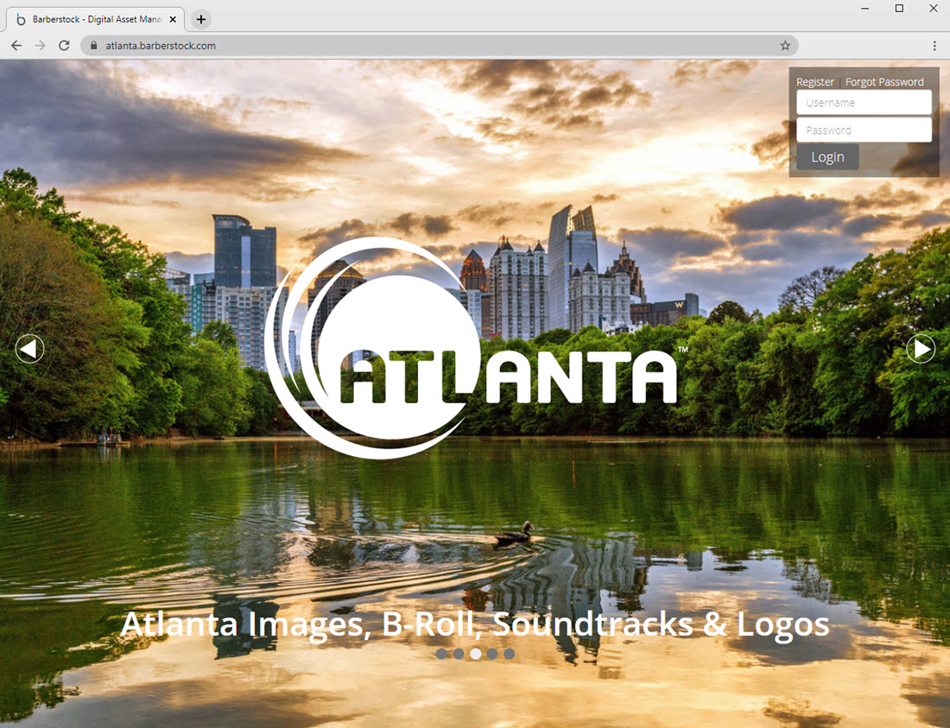Open the browser three-dot menu

(x=934, y=46)
